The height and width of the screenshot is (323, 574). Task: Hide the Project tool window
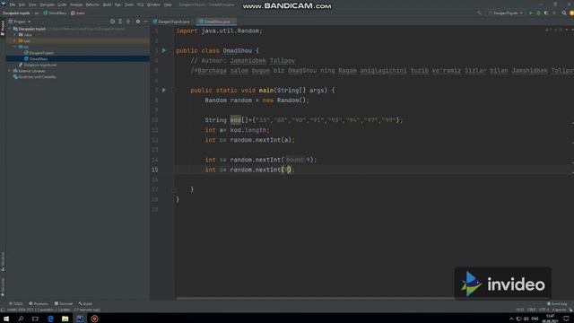(x=145, y=22)
